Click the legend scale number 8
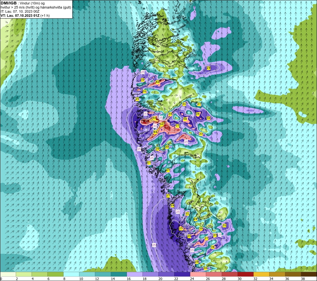The image size is (317, 281). (64, 279)
